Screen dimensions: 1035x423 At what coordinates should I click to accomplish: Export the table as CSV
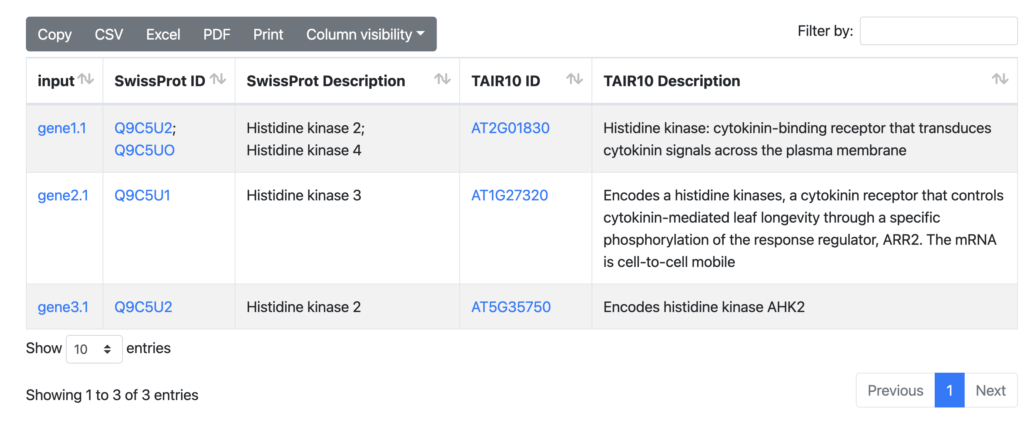109,34
